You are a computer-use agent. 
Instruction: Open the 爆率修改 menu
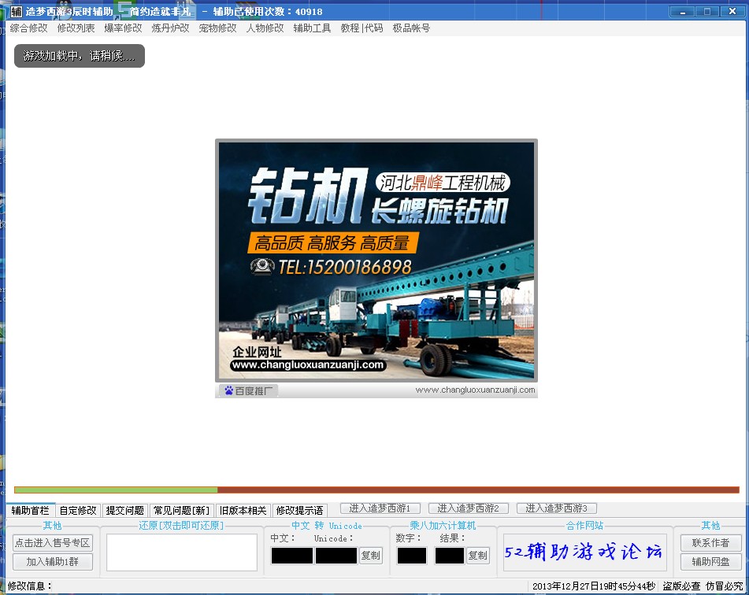[123, 28]
